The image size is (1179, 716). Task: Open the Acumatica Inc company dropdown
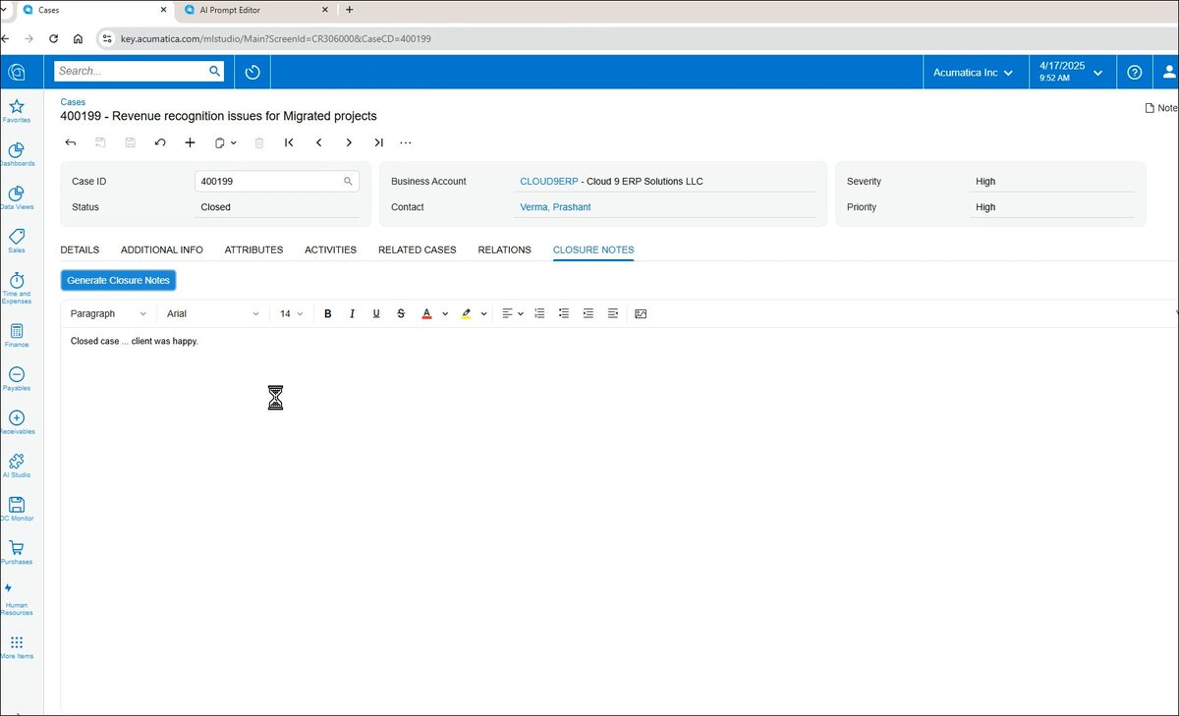point(972,73)
